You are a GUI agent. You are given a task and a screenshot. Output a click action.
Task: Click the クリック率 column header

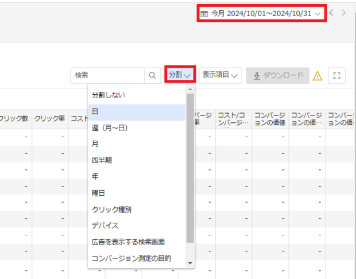pos(49,118)
